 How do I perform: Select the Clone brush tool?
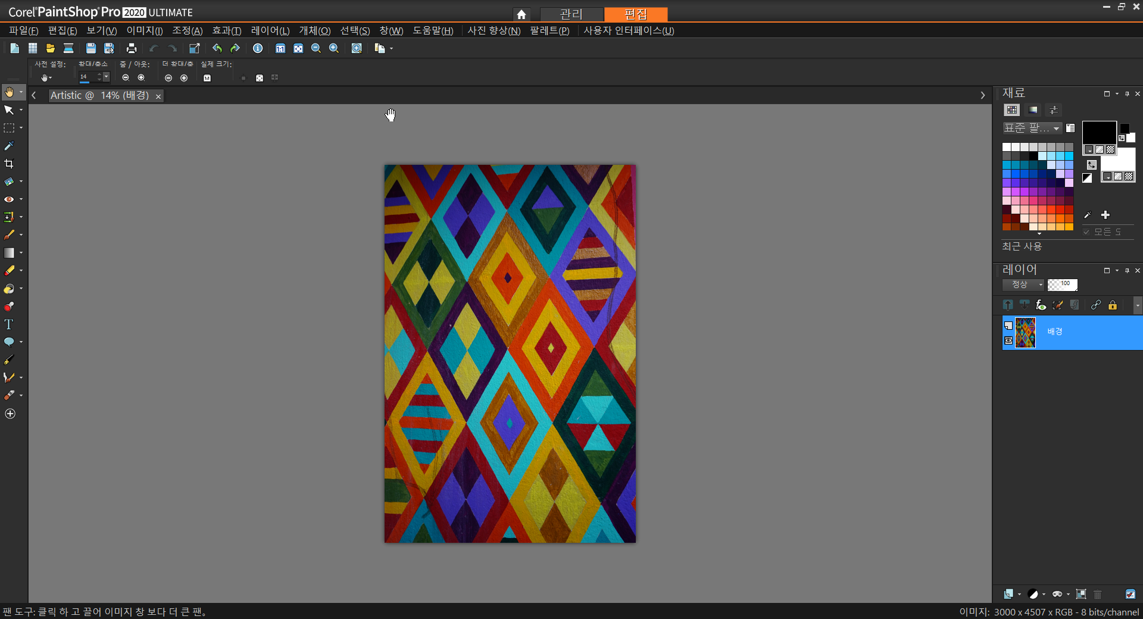9,217
